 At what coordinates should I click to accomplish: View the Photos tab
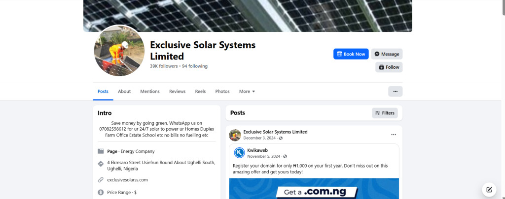(x=222, y=91)
